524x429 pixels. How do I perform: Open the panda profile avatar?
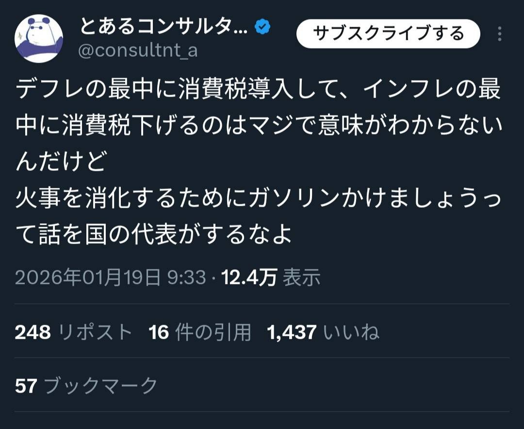[x=39, y=38]
